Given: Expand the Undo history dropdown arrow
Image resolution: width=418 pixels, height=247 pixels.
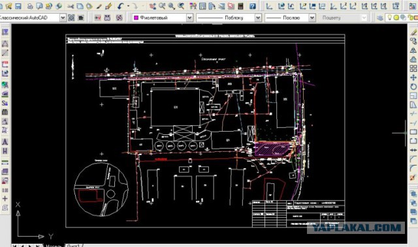Looking at the screenshot, I should (x=128, y=6).
